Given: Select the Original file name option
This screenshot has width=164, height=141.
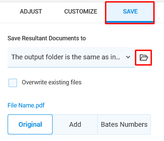Looking at the screenshot, I should coord(30,124).
